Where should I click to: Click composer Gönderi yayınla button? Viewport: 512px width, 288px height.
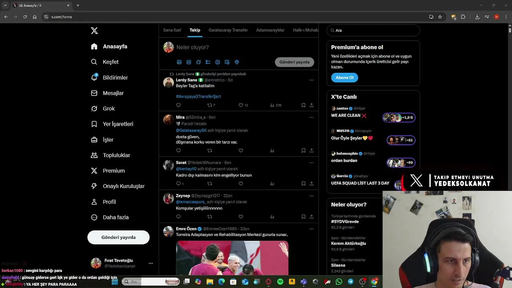click(x=294, y=62)
